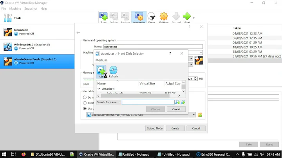The height and width of the screenshot is (158, 282).
Task: Open Snapshot menu
Action: 31,9
